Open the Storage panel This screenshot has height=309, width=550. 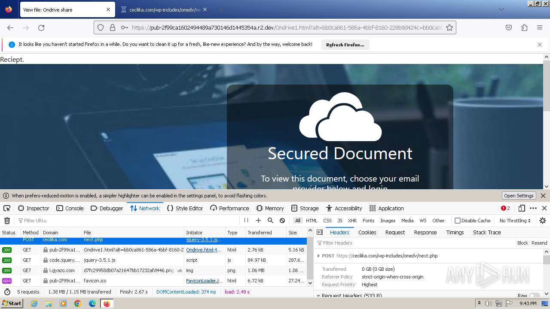[x=305, y=208]
